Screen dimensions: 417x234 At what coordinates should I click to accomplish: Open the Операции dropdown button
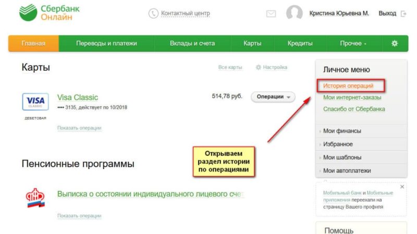pyautogui.click(x=273, y=97)
